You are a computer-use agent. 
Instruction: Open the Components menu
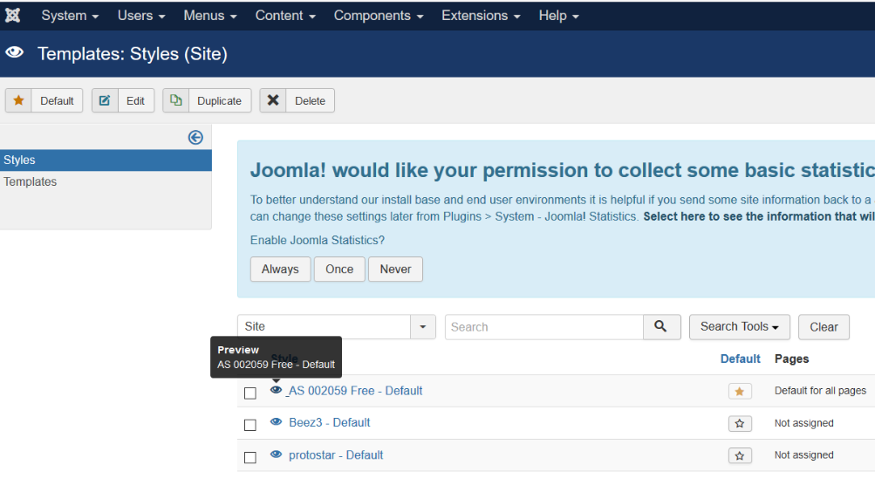379,16
